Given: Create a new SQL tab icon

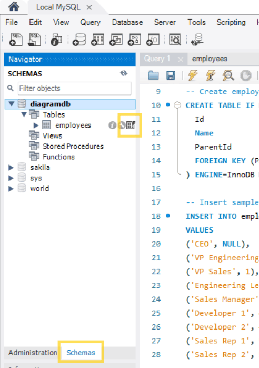Looking at the screenshot, I should 16,40.
